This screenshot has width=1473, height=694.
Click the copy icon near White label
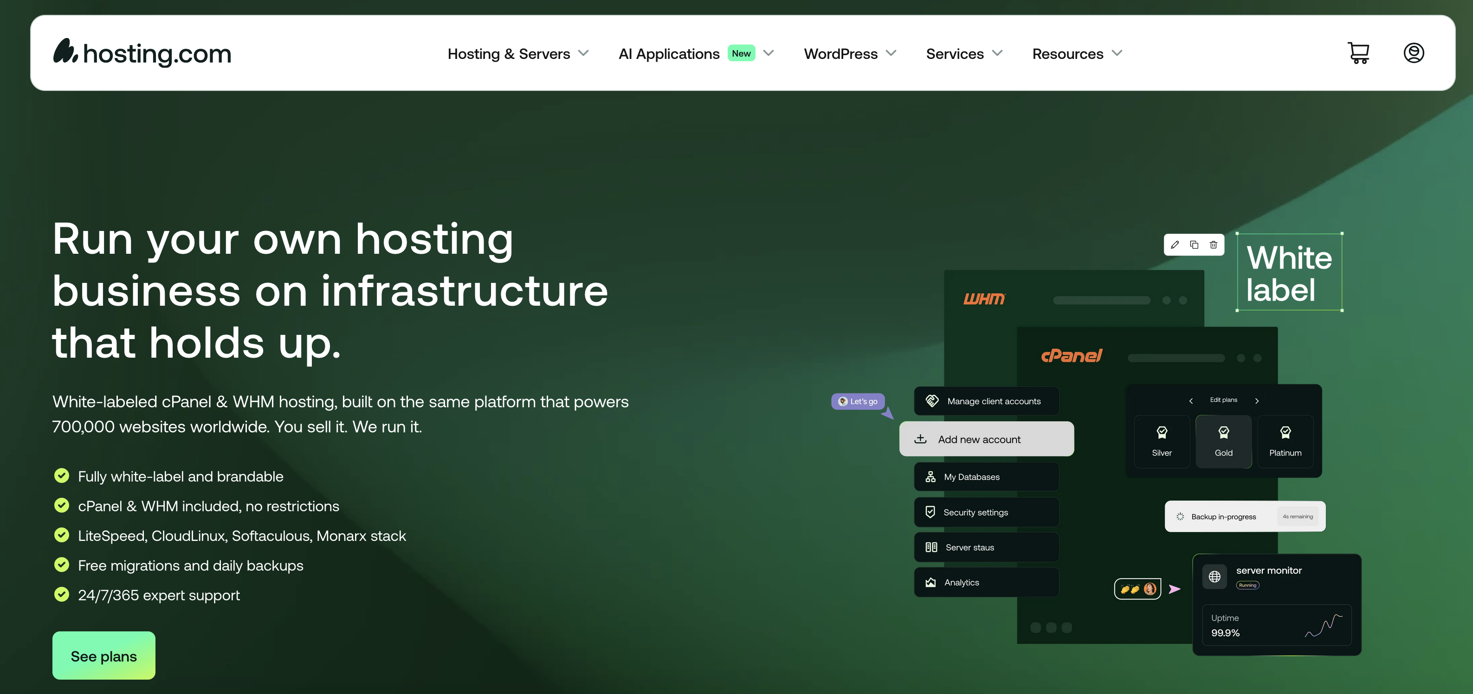coord(1194,244)
